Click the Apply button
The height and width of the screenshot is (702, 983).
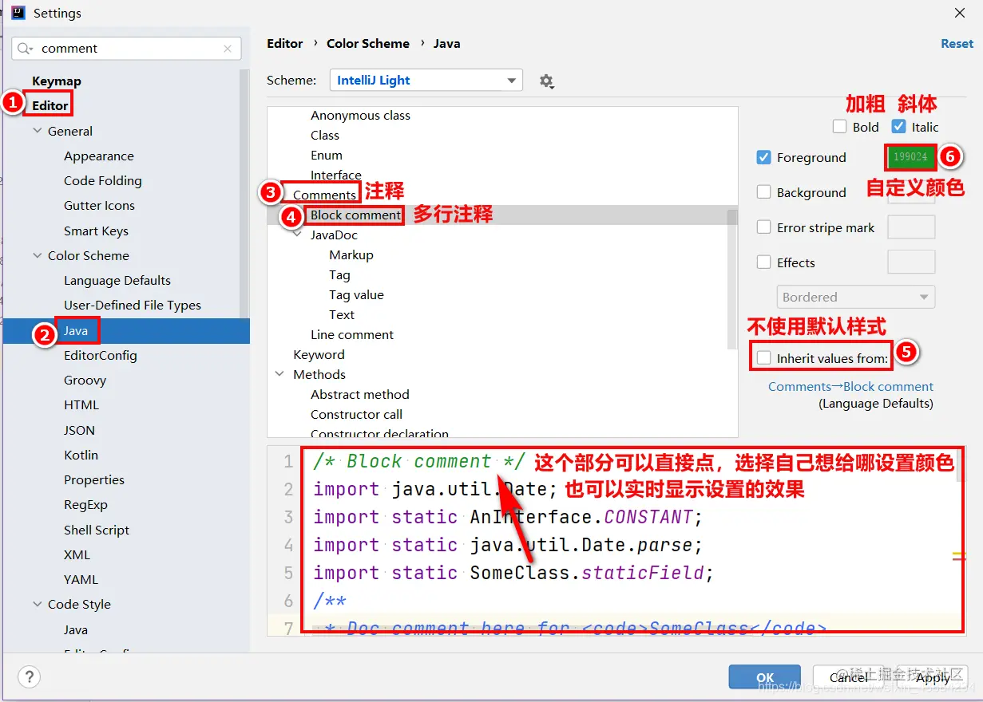(933, 677)
